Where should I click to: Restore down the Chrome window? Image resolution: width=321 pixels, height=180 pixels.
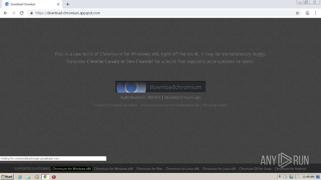pyautogui.click(x=306, y=2)
